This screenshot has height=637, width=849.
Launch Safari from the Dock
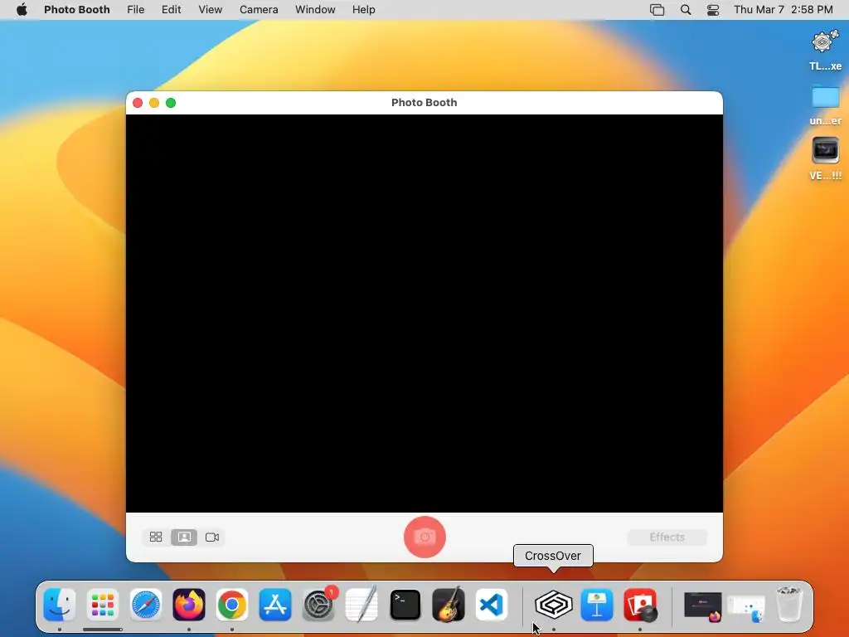point(146,605)
